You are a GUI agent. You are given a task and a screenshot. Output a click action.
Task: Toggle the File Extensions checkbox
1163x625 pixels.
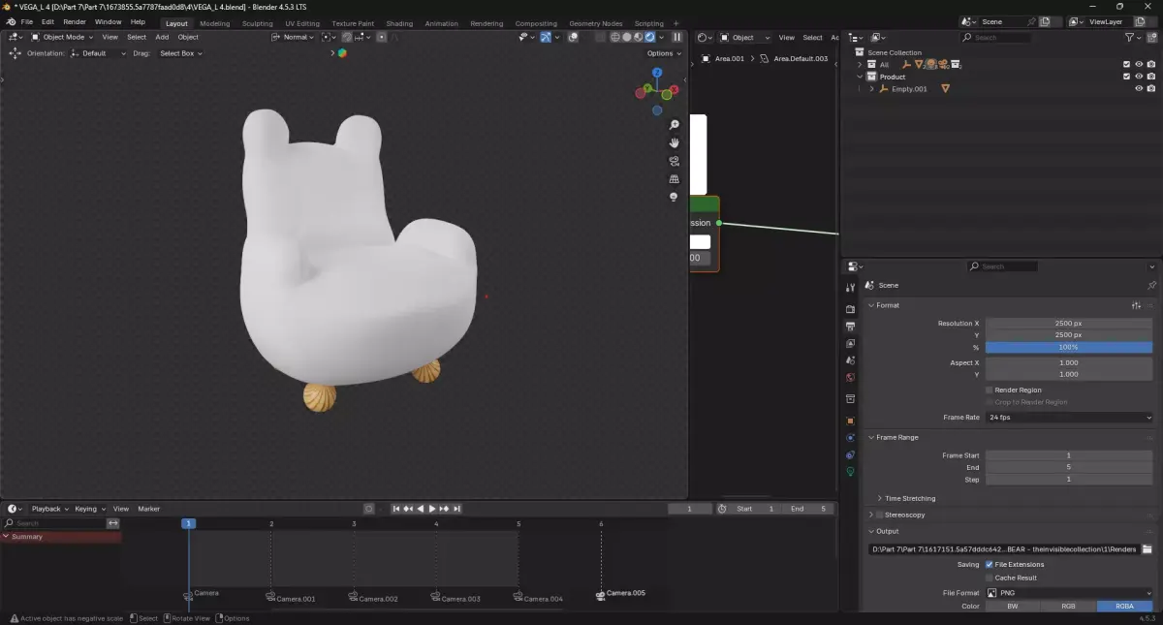989,564
